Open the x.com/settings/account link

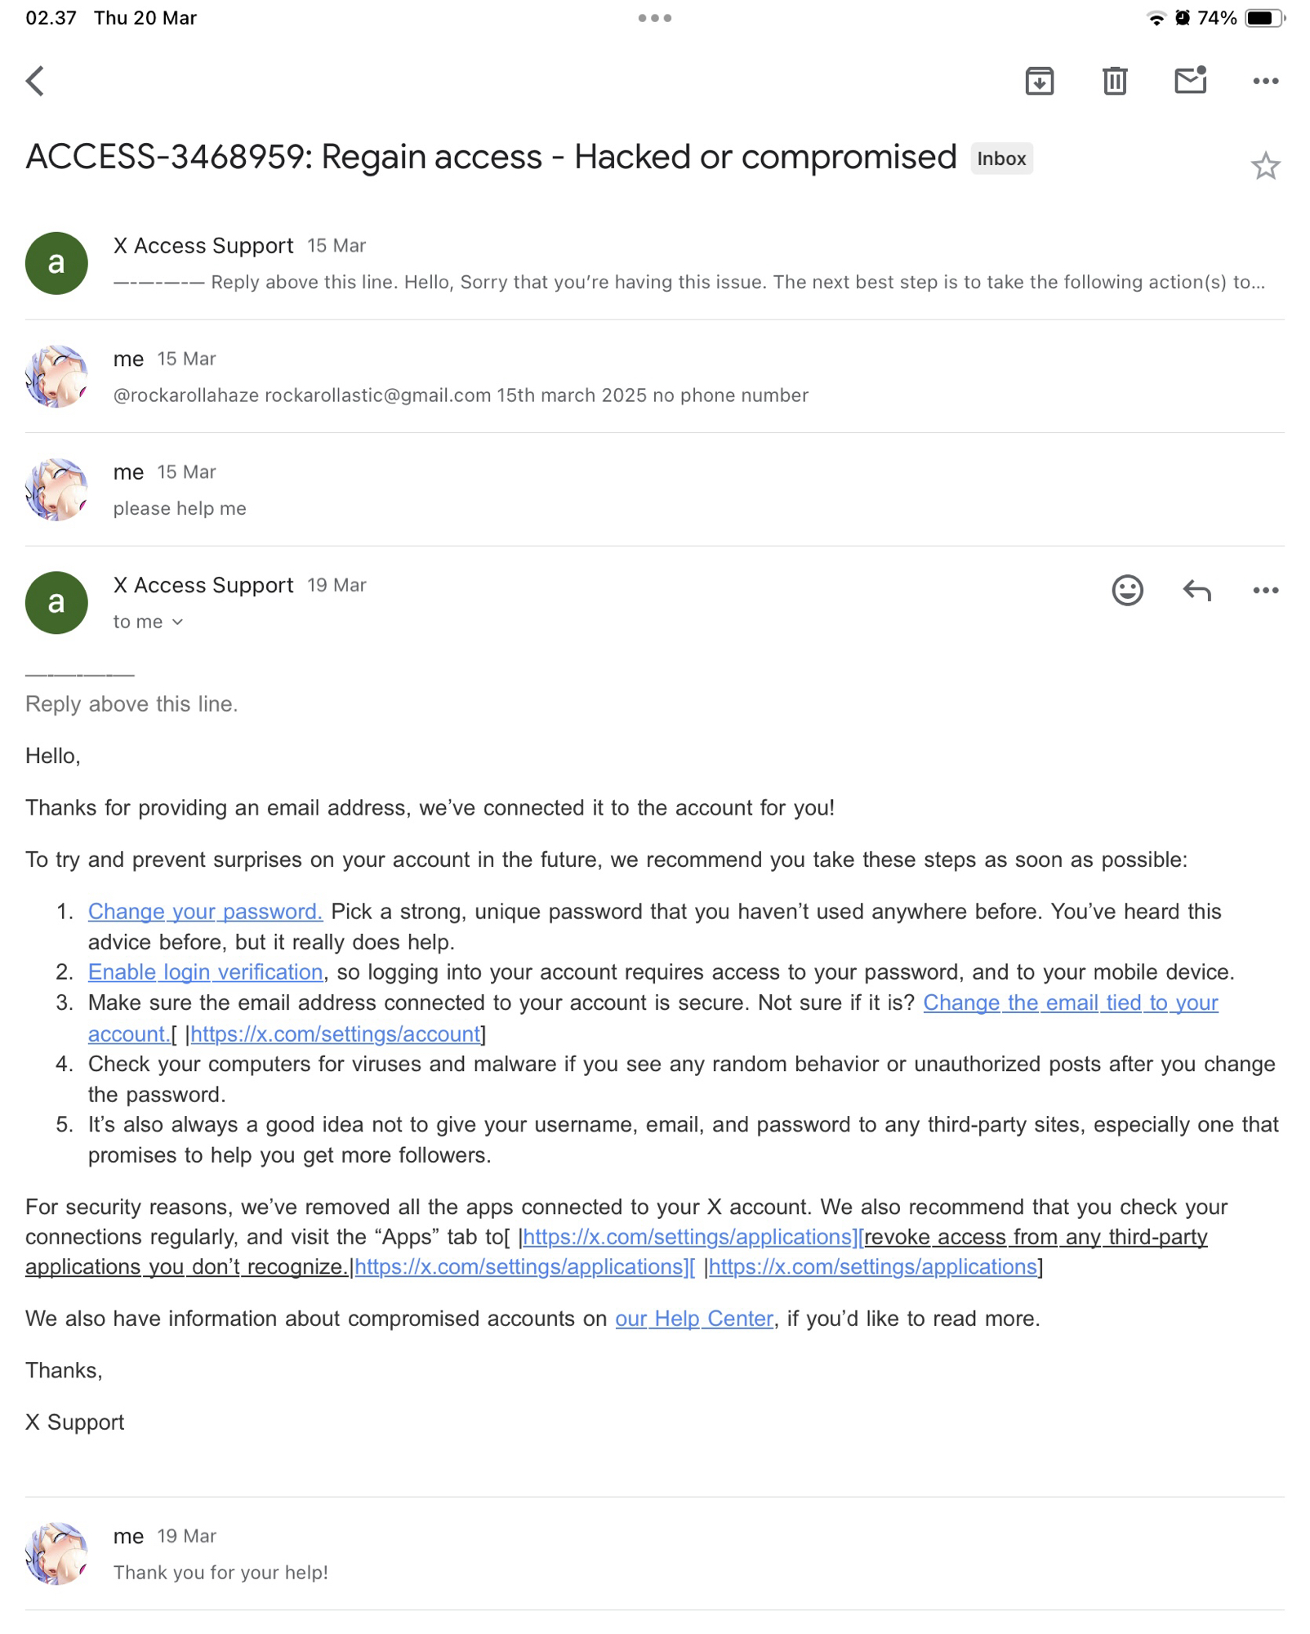click(x=335, y=1034)
